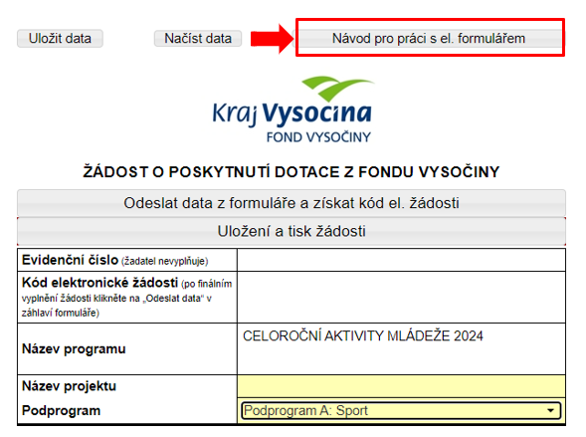The width and height of the screenshot is (586, 437).
Task: Open the Podprogram A: Sport dropdown
Action: [x=401, y=410]
